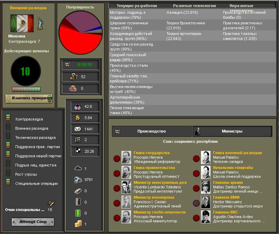Image resolution: width=279 pixels, height=234 pixels.
Task: Click factory icon on Производство tab
Action: (x=118, y=131)
